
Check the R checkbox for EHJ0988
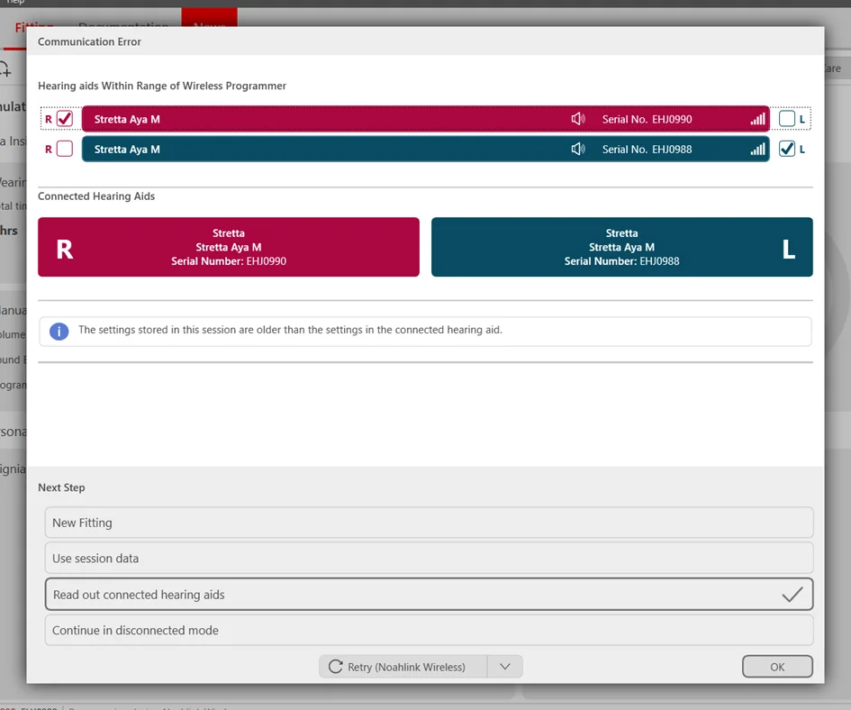coord(65,149)
